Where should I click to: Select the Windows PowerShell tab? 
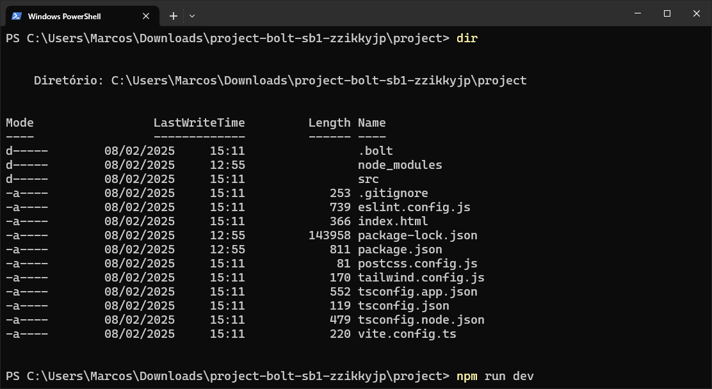82,16
